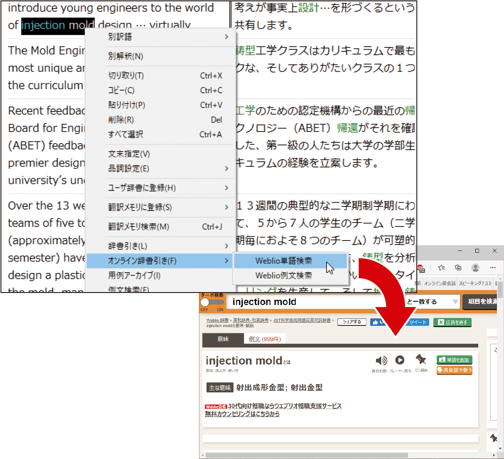Open the オンライン英会話 nav tab
504x459 pixels.
(440, 283)
